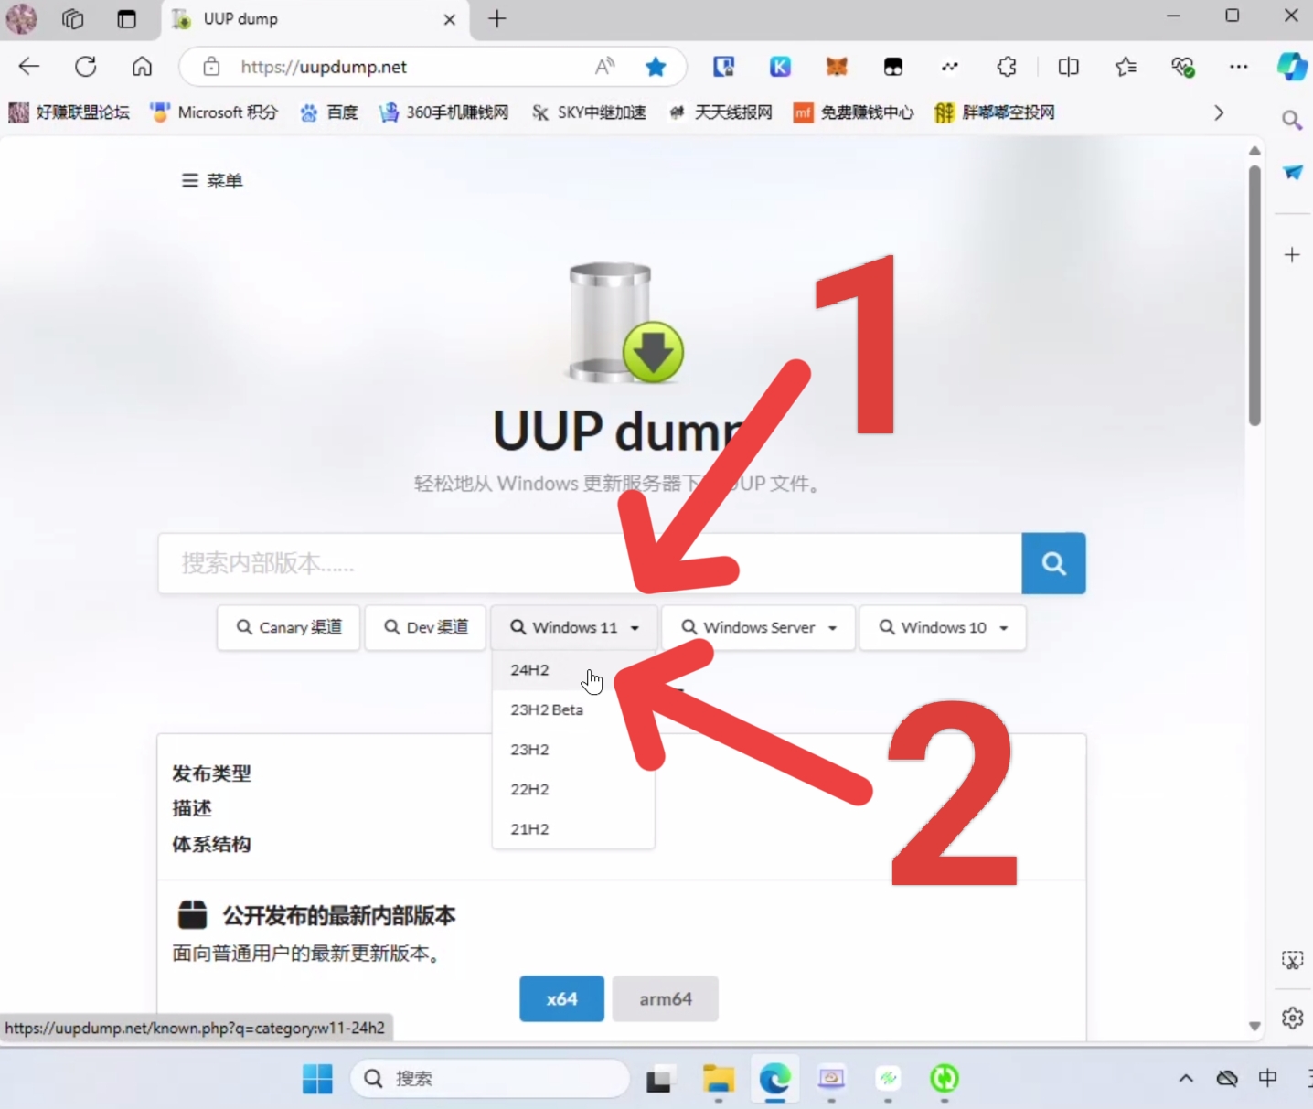This screenshot has height=1109, width=1313.
Task: Open the Windows Start button
Action: tap(317, 1079)
